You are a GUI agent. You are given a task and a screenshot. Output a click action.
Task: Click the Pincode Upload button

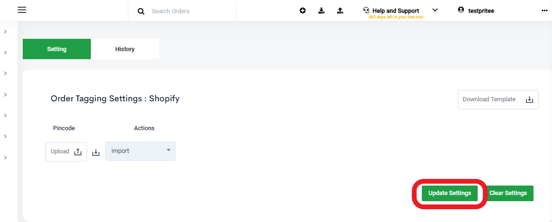pos(66,151)
